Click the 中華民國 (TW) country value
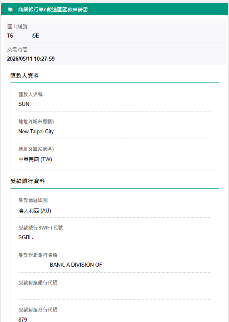This screenshot has height=322, width=229. click(35, 159)
